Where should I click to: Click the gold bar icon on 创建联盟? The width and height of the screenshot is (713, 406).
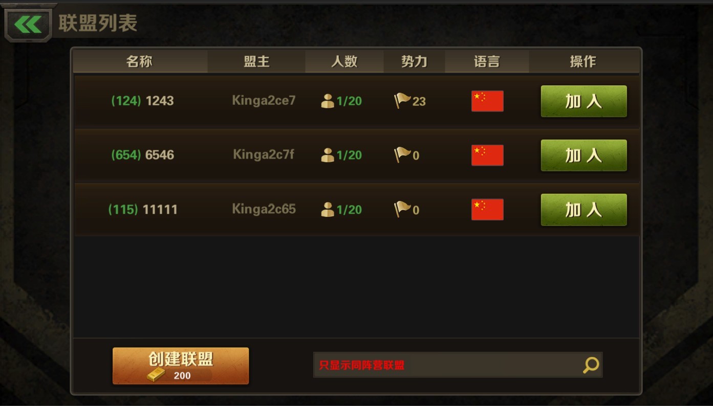[x=156, y=375]
